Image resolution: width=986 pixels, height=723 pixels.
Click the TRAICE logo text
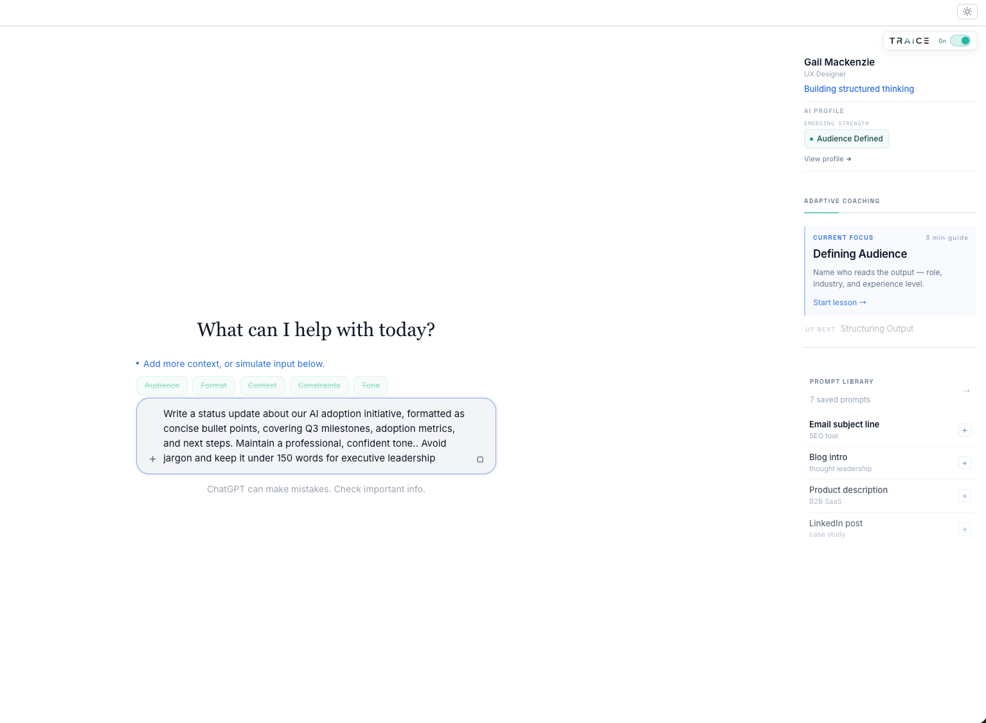point(909,40)
